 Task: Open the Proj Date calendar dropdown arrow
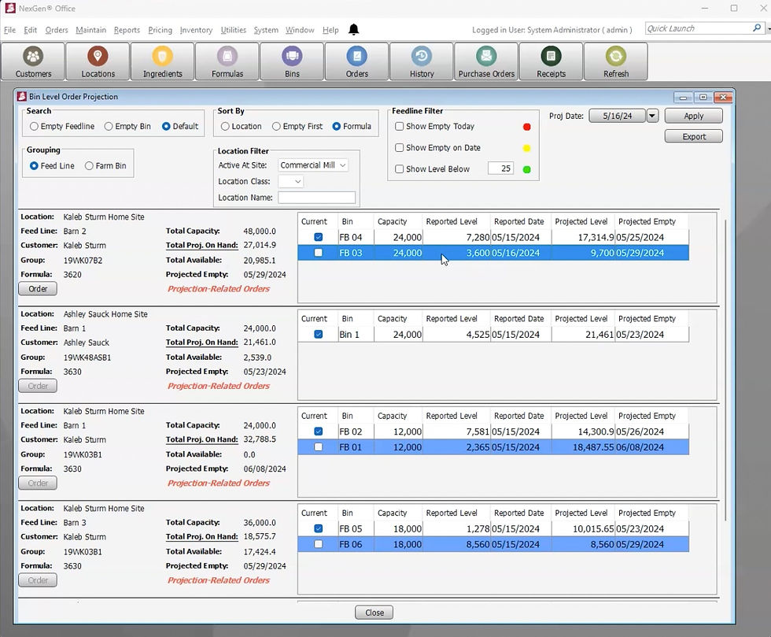652,116
